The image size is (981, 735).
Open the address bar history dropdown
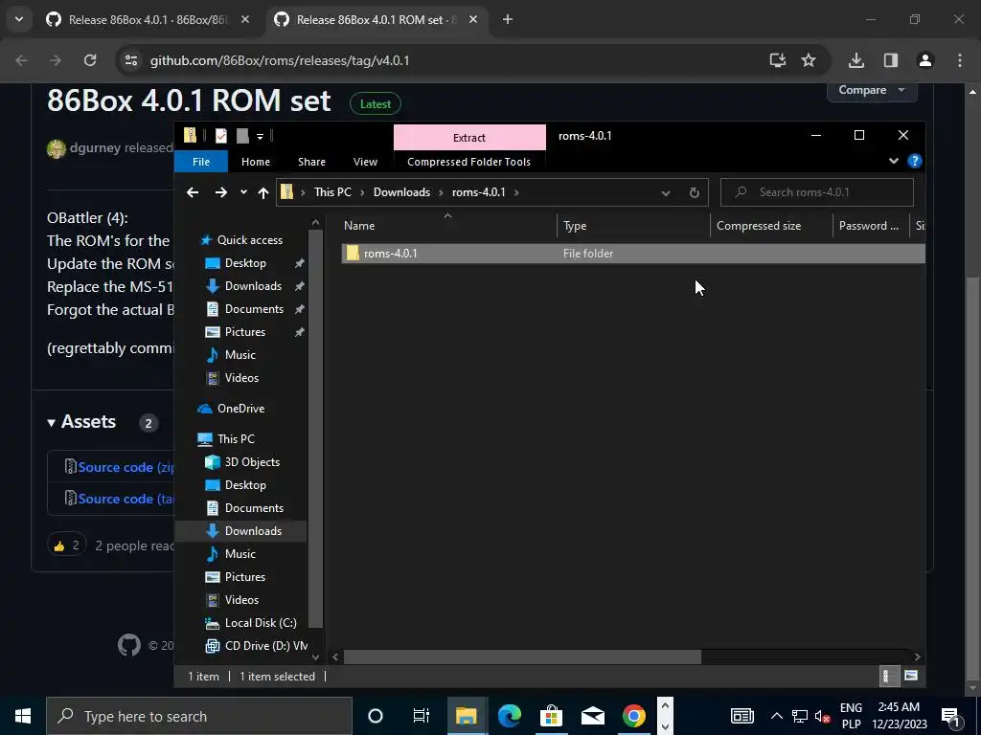666,193
